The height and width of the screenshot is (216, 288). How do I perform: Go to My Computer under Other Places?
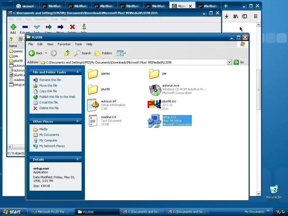point(48,140)
